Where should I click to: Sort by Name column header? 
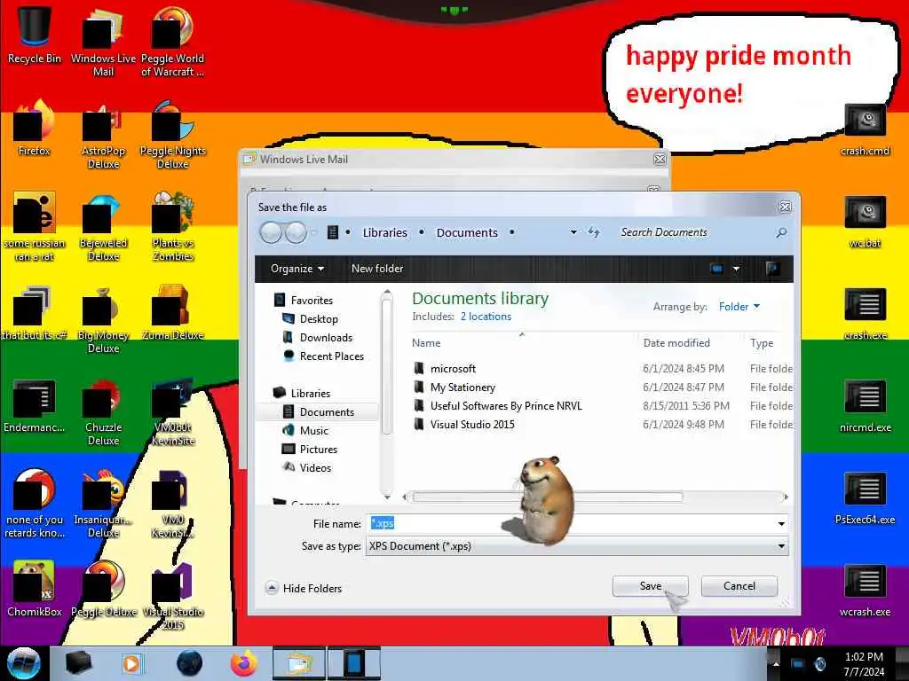point(426,343)
